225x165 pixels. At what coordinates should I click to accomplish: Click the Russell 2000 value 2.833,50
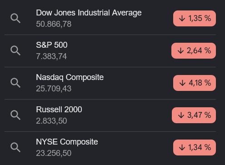point(51,121)
